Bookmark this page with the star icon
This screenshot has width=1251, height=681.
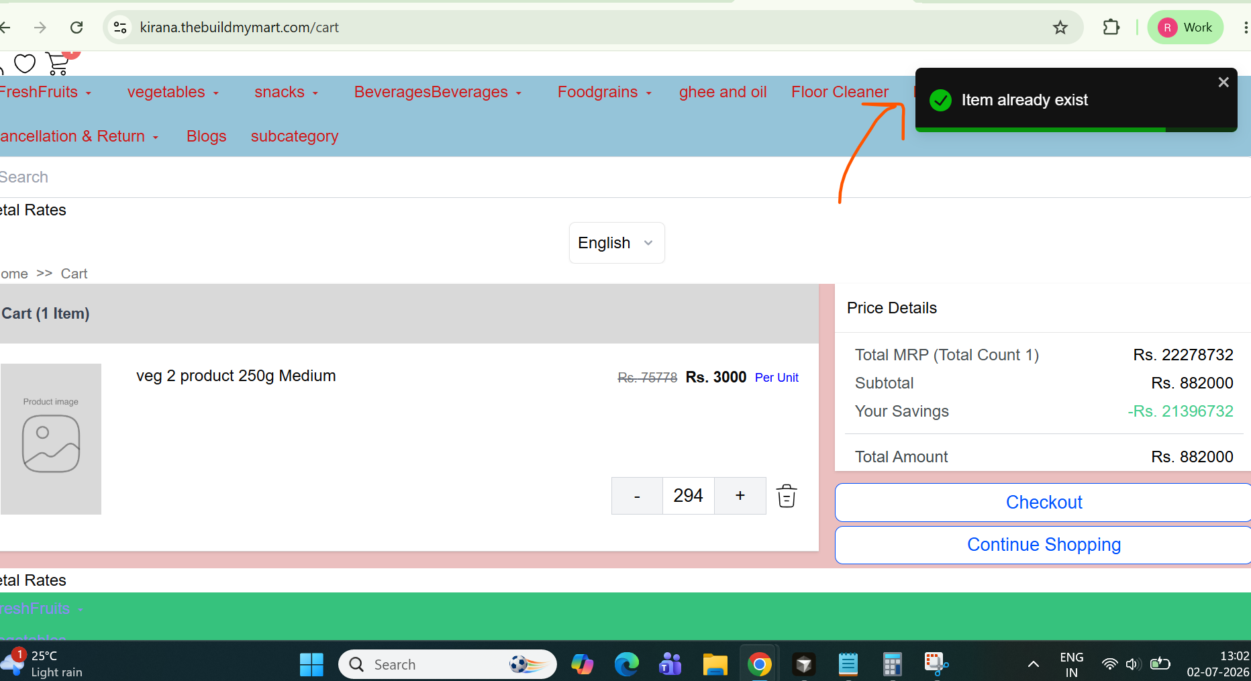[x=1060, y=28]
